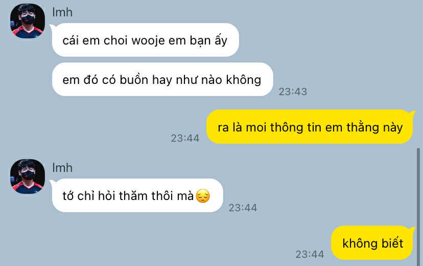Image resolution: width=423 pixels, height=266 pixels.
Task: Select message 'tớ chỉ hỏi thăm thôi mà'
Action: click(137, 195)
